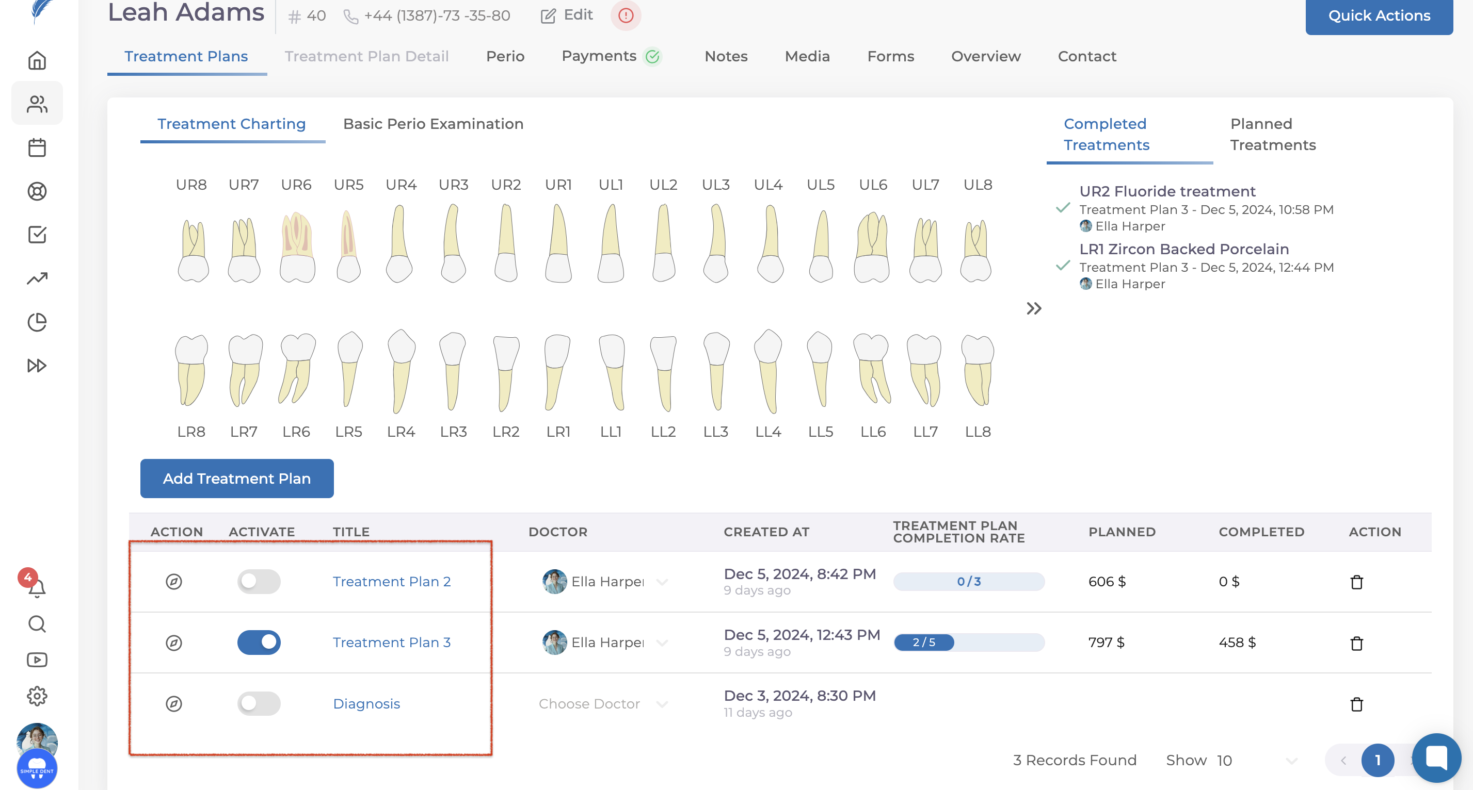Image resolution: width=1473 pixels, height=790 pixels.
Task: Activate Treatment Plan 2 toggle
Action: [x=259, y=582]
